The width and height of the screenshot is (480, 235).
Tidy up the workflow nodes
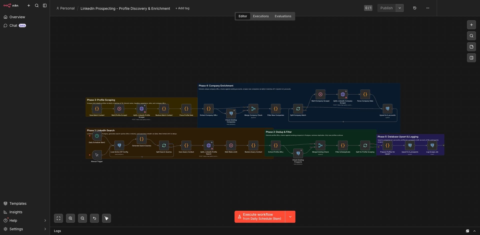106,218
